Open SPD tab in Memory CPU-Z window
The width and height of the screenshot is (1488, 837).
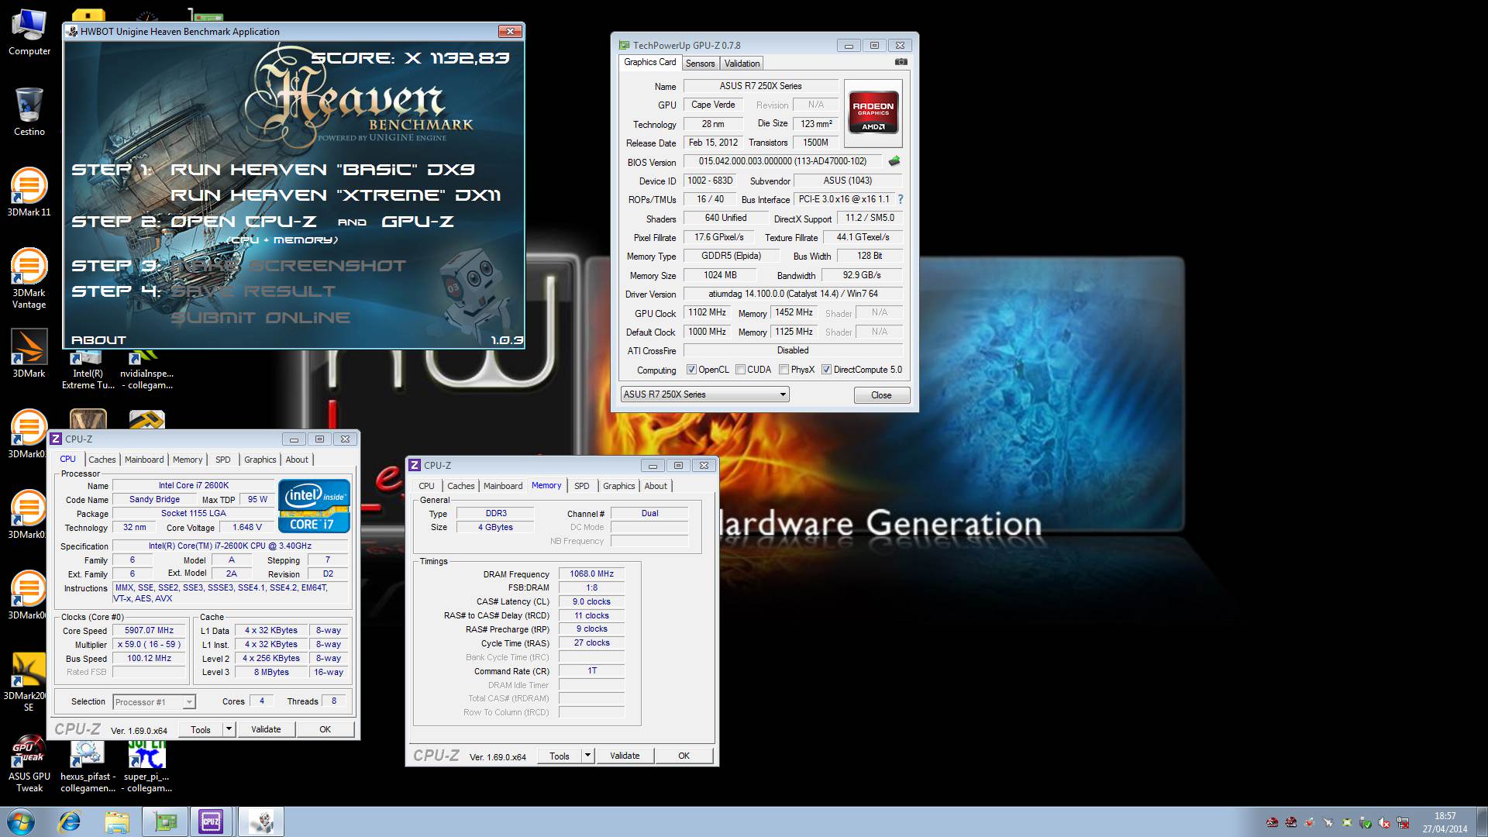click(582, 486)
